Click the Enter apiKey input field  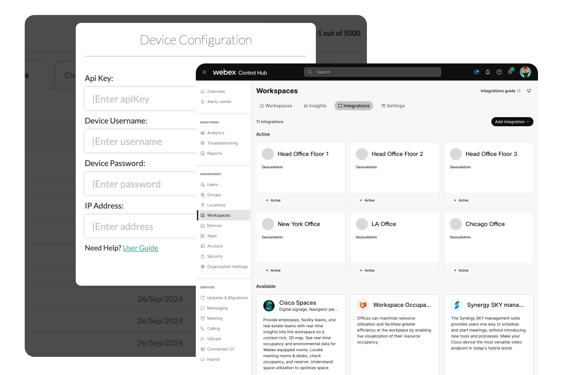[x=140, y=99]
